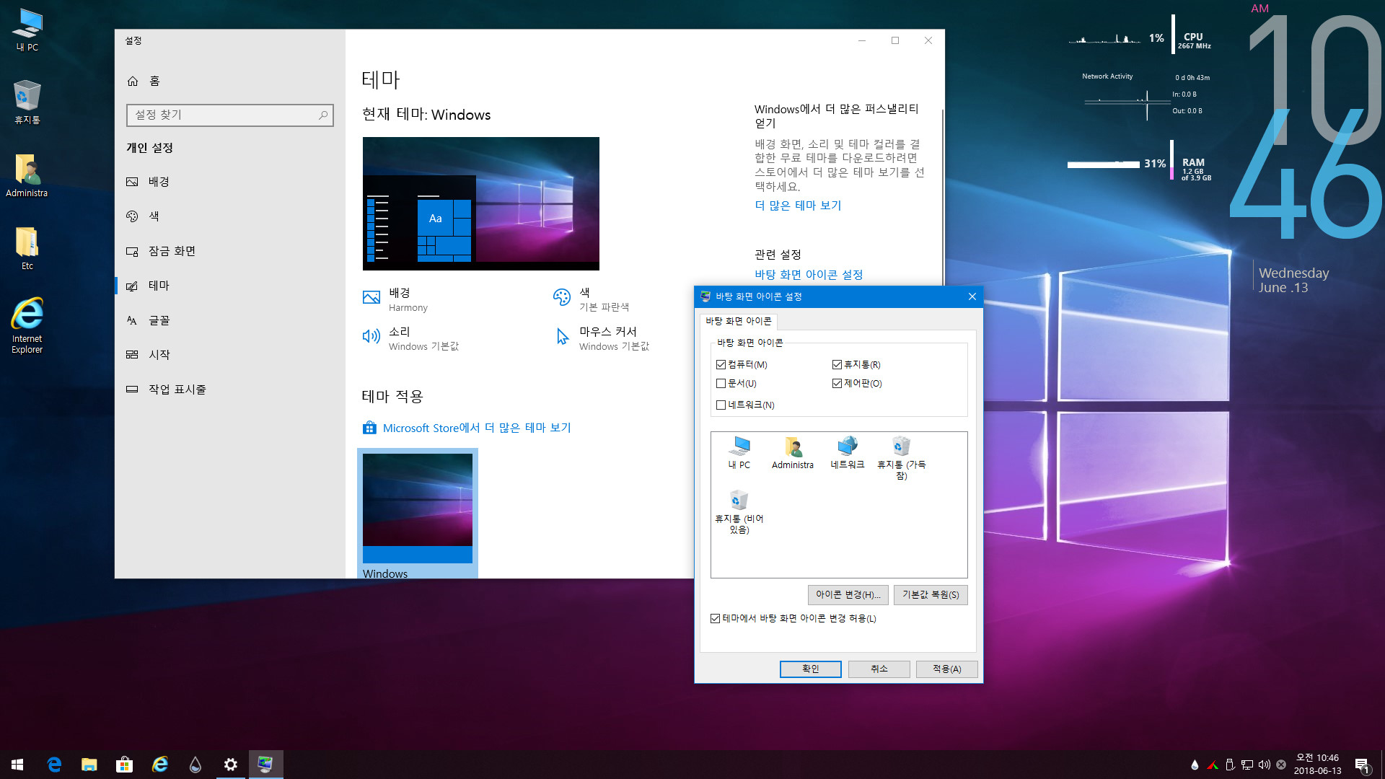Screen dimensions: 1385x779
Task: Launch Microsoft Edge from the taskbar
Action: [x=54, y=765]
